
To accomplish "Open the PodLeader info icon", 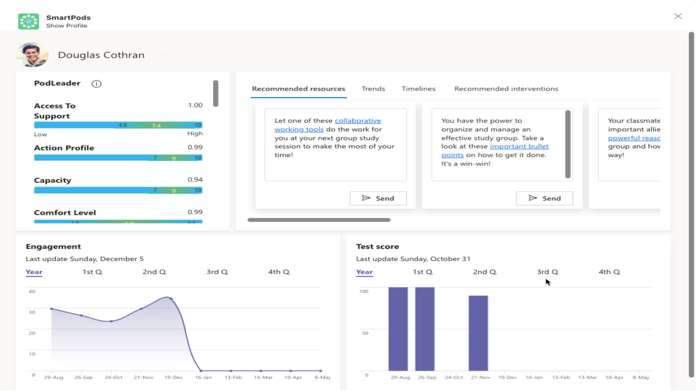I will tap(96, 83).
